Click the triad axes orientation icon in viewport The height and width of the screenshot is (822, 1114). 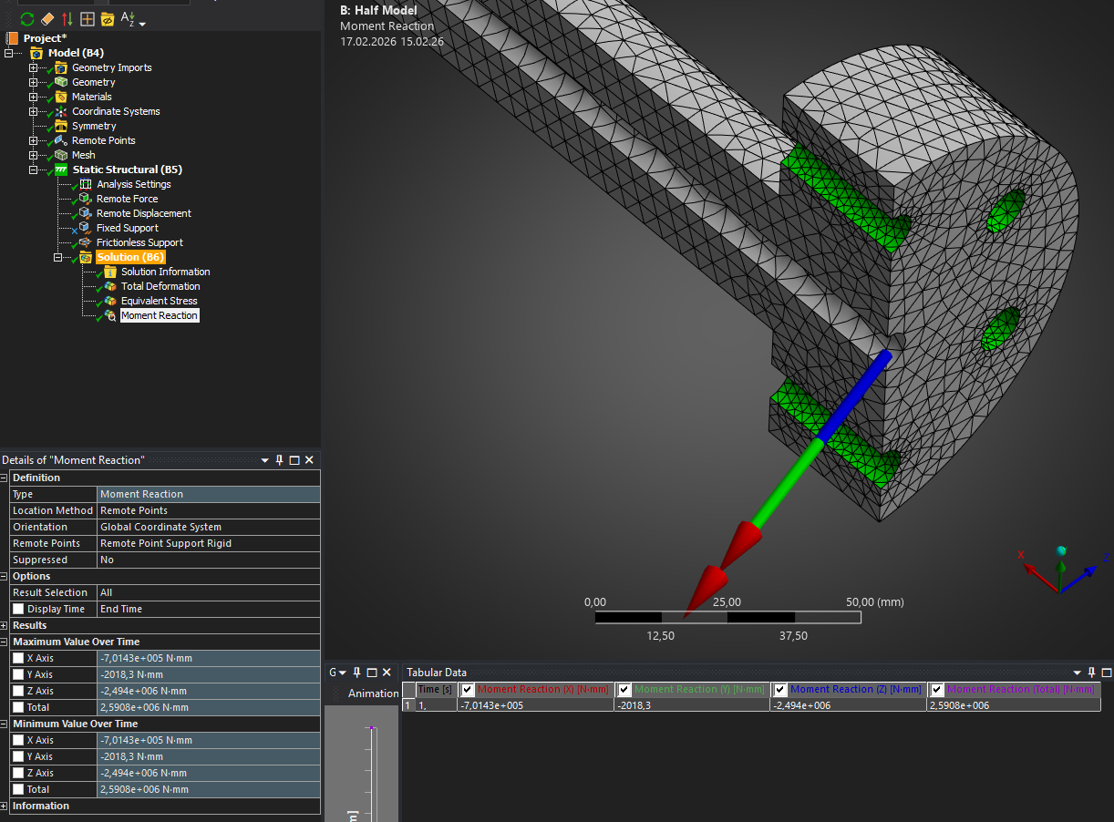[x=1058, y=570]
